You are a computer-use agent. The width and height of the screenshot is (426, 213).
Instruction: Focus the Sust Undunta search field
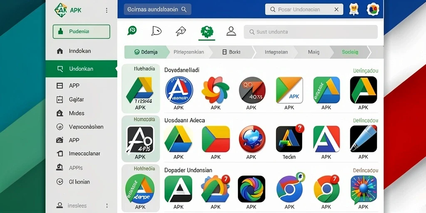(310, 32)
